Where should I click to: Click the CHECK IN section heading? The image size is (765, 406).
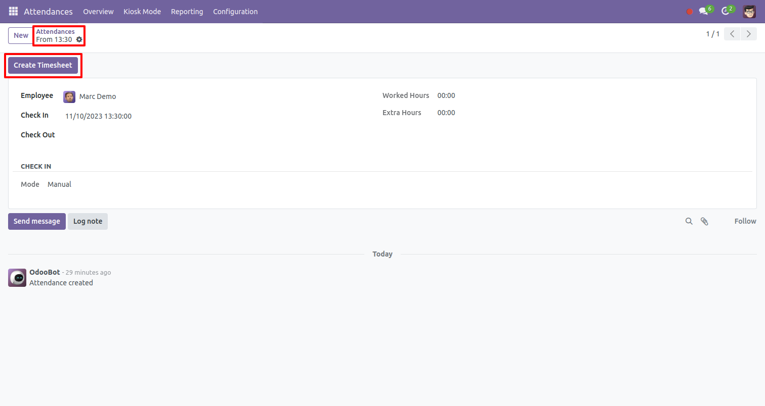click(36, 166)
